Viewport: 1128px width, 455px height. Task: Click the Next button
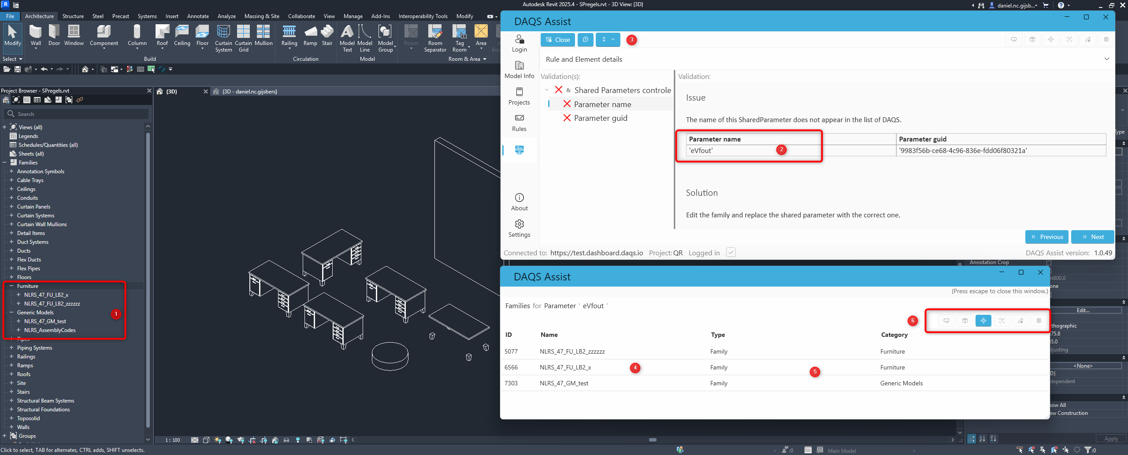tap(1092, 237)
